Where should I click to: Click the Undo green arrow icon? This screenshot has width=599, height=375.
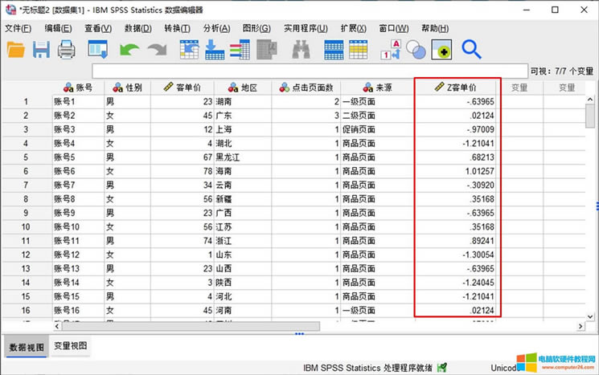129,50
